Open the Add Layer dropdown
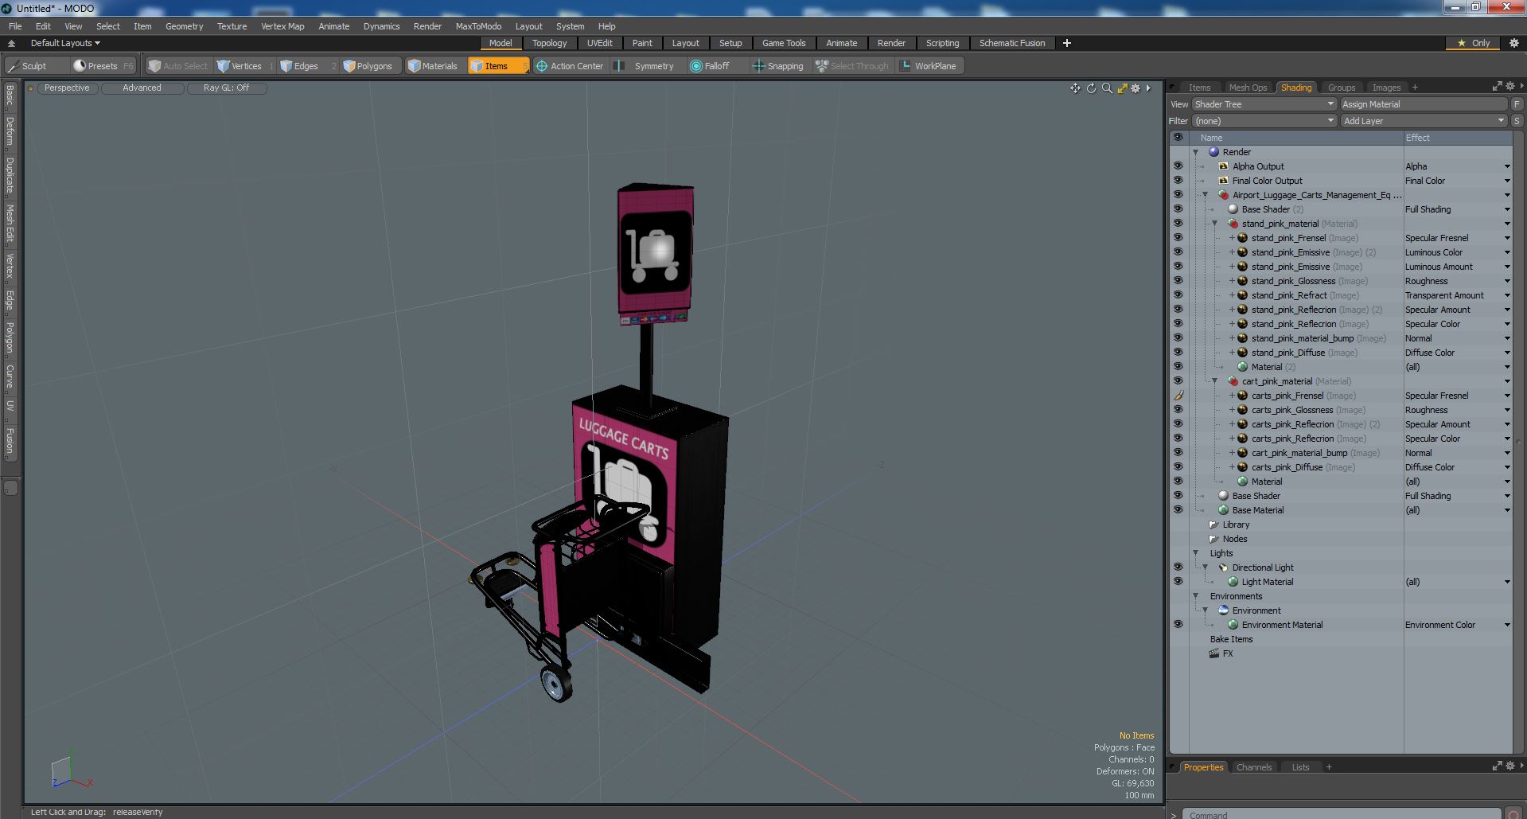This screenshot has width=1527, height=819. 1424,121
